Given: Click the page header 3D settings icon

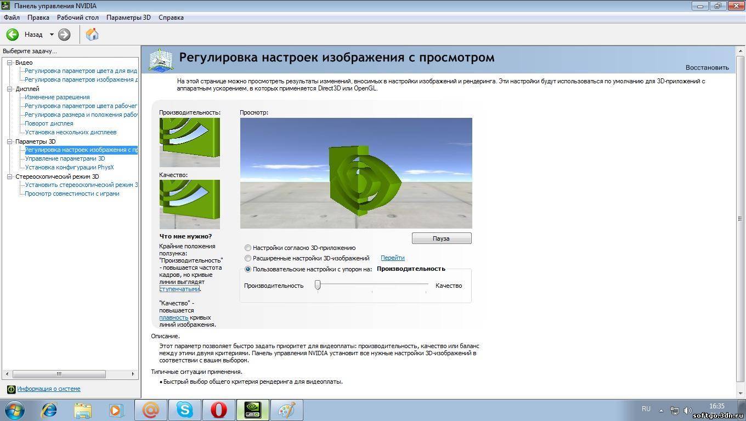Looking at the screenshot, I should coord(161,60).
